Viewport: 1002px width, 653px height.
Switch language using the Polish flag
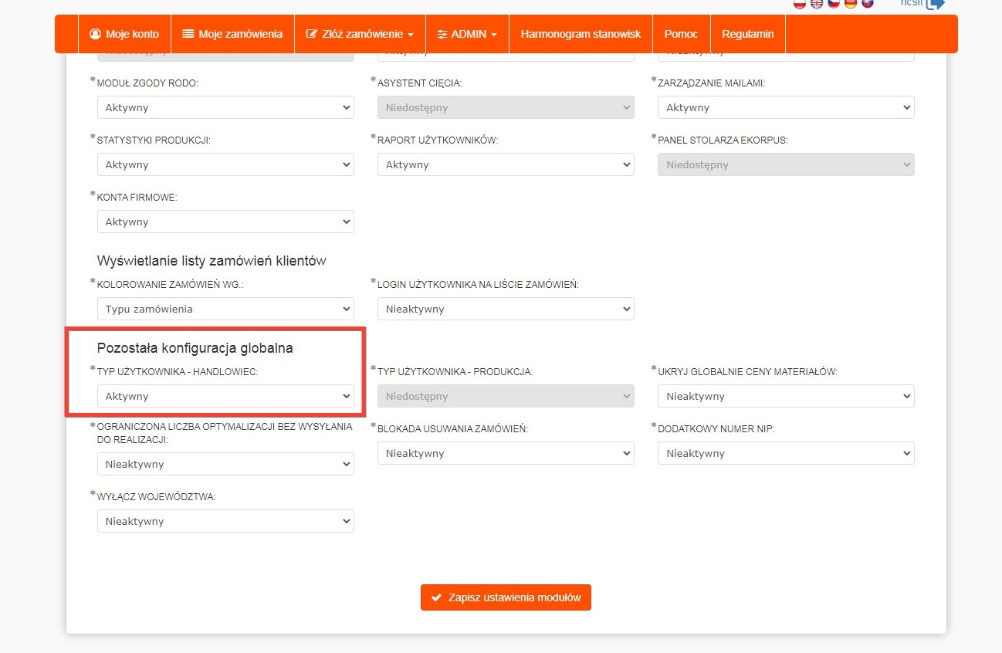tap(800, 3)
